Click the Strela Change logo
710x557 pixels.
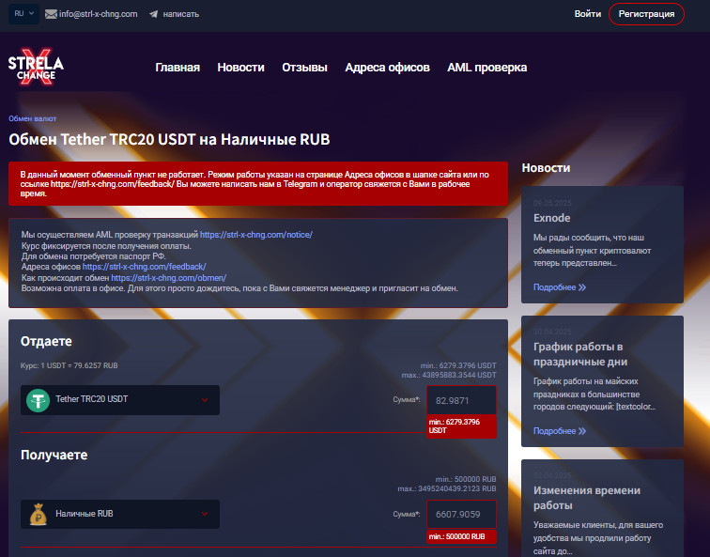coord(36,67)
